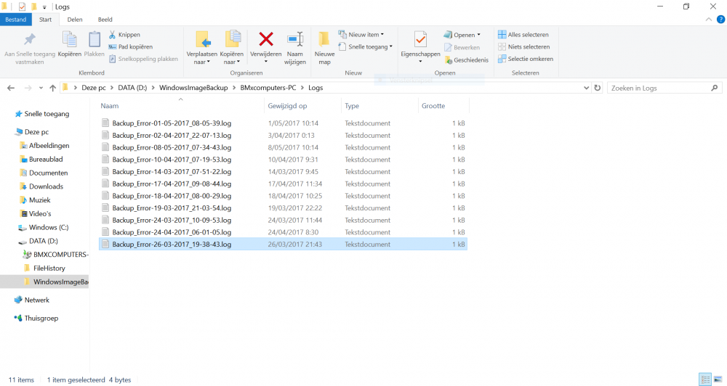727x386 pixels.
Task: Click the Up arrow navigation icon
Action: [x=52, y=88]
